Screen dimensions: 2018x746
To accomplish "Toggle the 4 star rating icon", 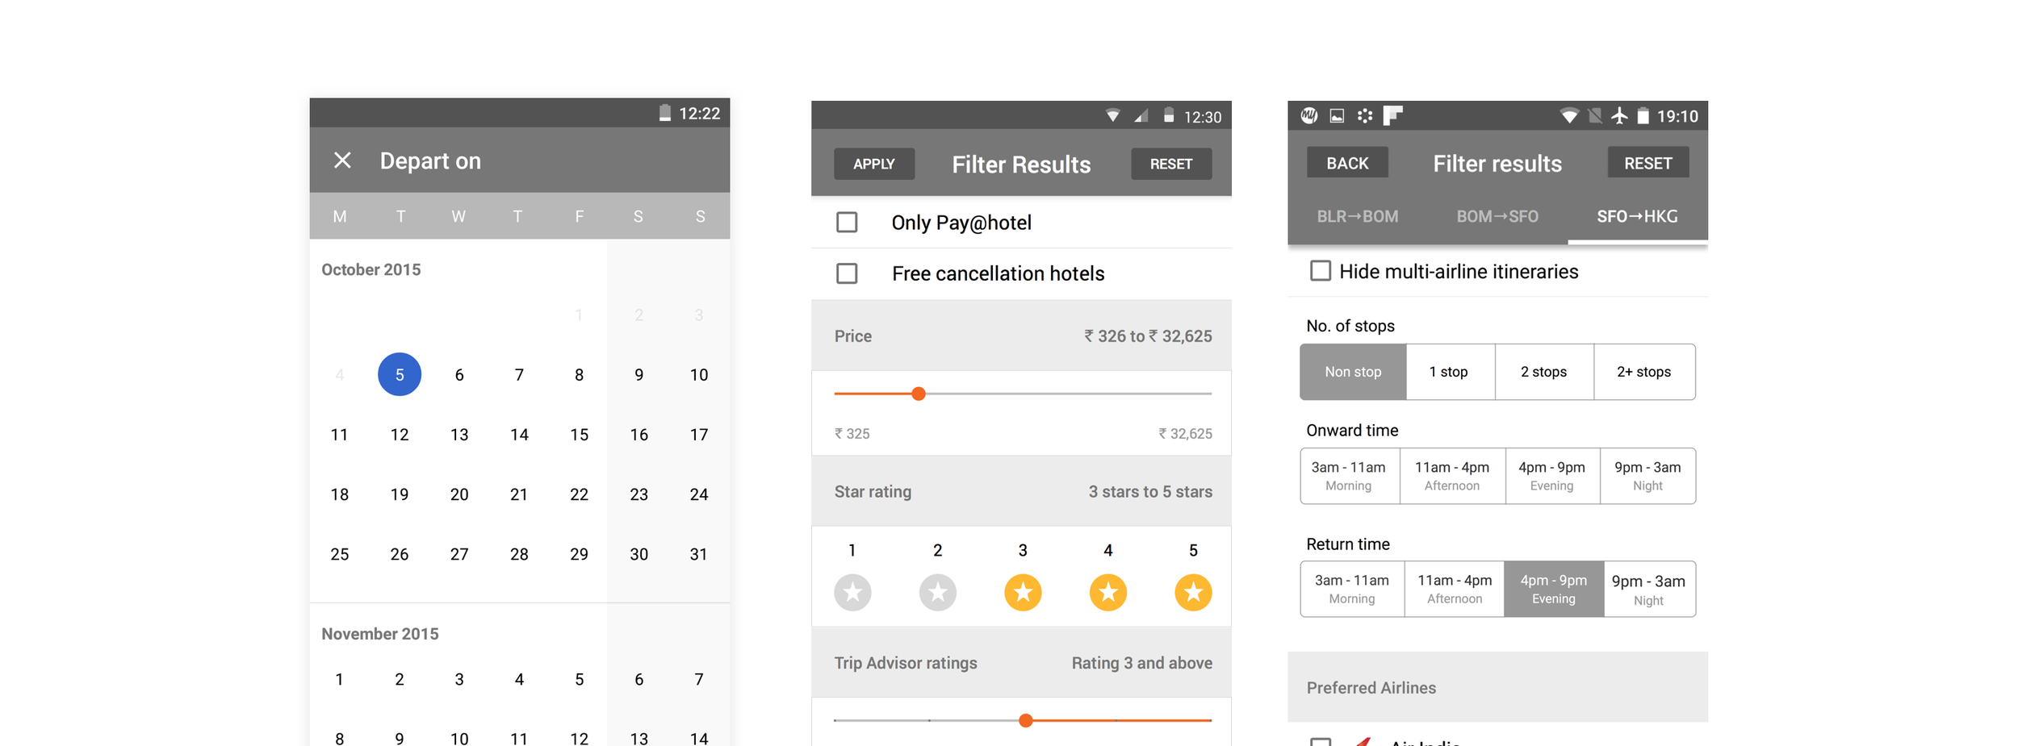I will [x=1108, y=593].
